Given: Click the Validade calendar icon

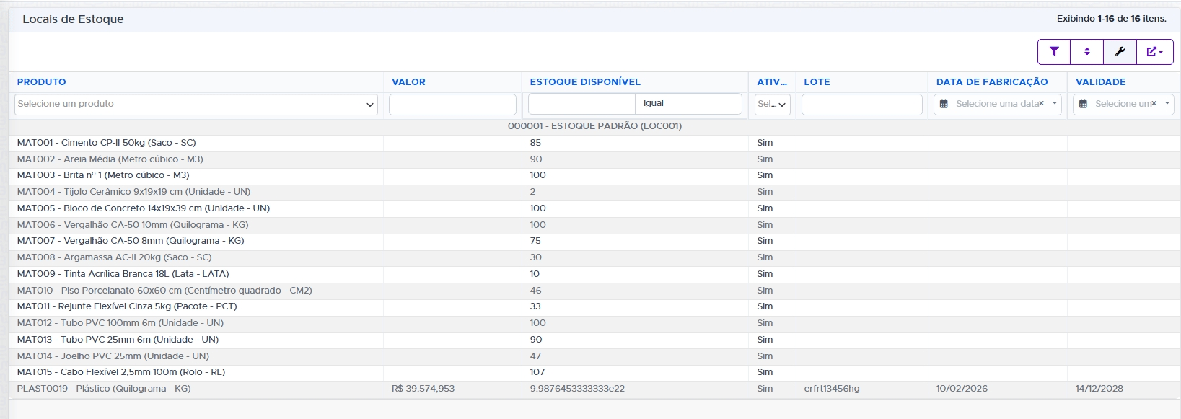Looking at the screenshot, I should tap(1083, 104).
